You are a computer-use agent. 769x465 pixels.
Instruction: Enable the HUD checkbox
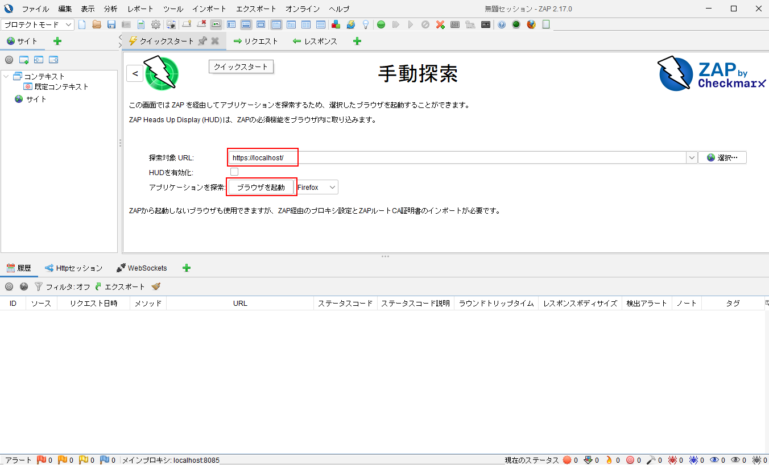click(x=234, y=172)
